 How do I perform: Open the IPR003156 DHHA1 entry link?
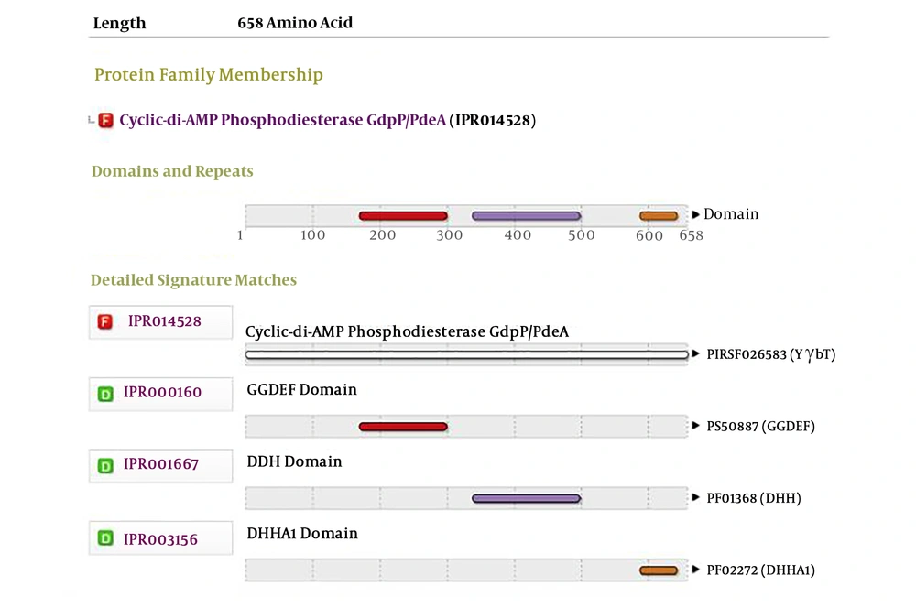160,538
